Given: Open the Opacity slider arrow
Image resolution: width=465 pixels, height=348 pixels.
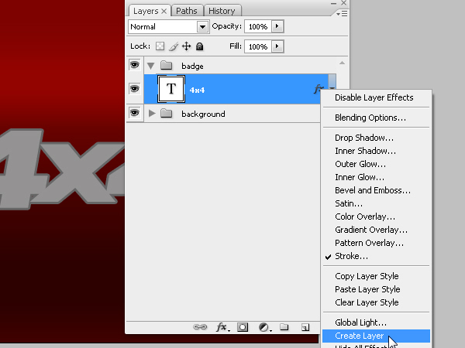Looking at the screenshot, I should pyautogui.click(x=277, y=26).
